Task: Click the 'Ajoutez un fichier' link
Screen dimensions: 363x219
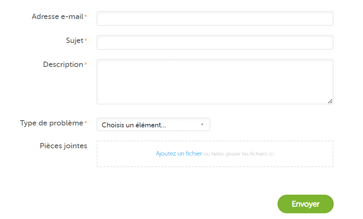Action: (x=179, y=153)
